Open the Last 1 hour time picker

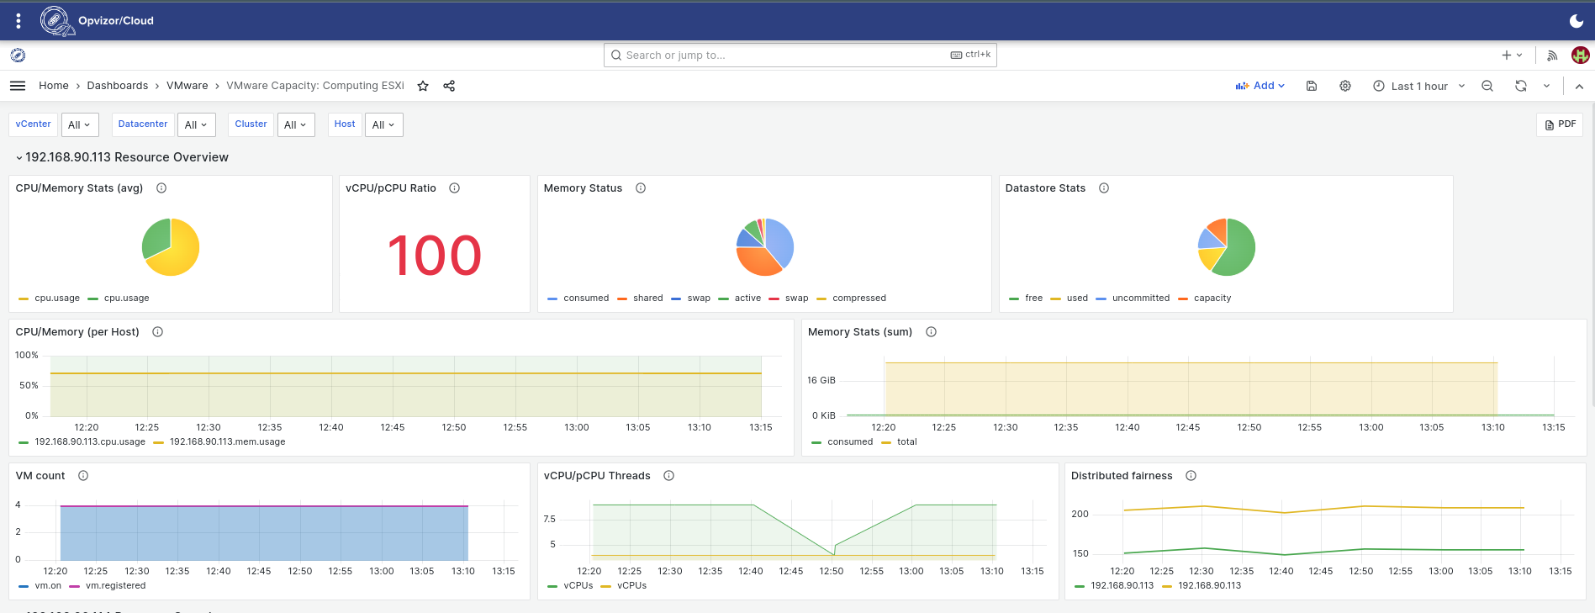[1419, 86]
